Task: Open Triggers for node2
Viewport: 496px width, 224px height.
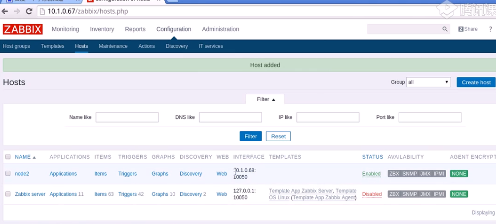Action: click(127, 174)
